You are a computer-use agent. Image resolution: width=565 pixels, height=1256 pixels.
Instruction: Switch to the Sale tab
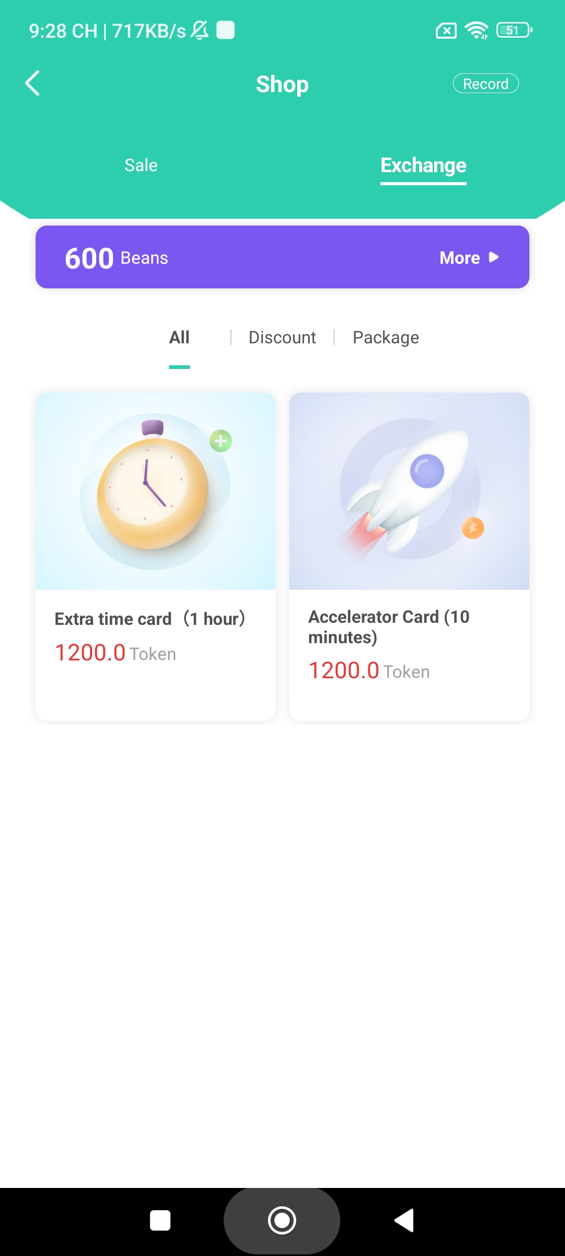141,165
